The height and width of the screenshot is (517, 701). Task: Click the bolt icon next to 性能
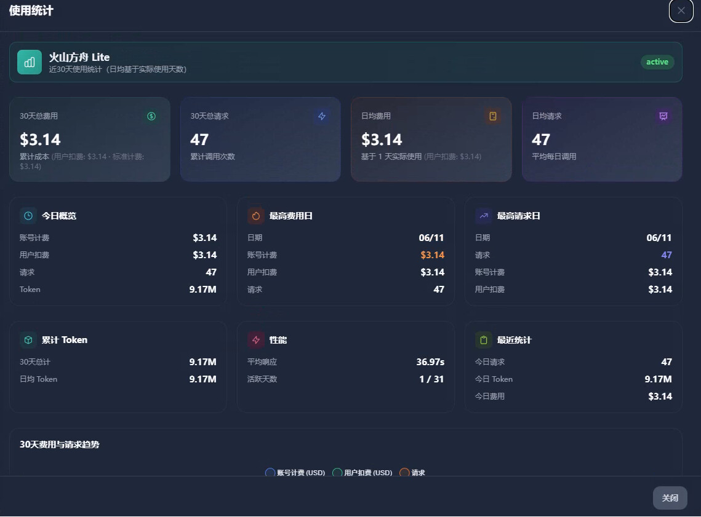pyautogui.click(x=256, y=340)
